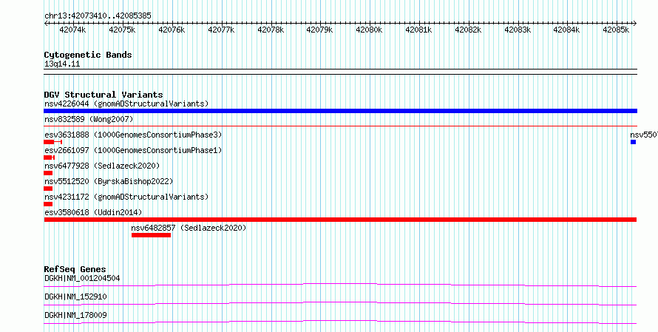Screen dimensions: 658x332
Task: Open the nsv832589 (Wong2007) label
Action: tap(89, 119)
